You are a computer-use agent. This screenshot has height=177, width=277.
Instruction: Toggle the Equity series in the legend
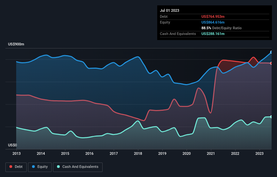[40, 167]
